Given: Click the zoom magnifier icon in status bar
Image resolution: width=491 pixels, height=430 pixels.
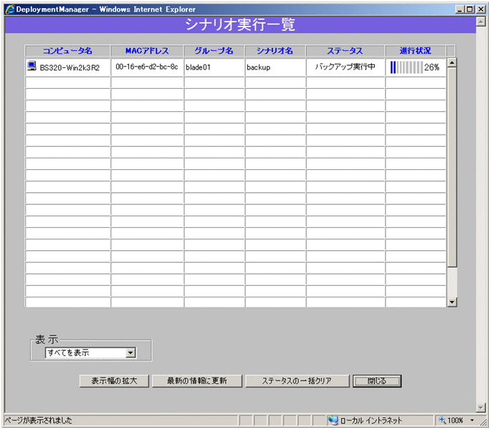Looking at the screenshot, I should pos(442,420).
